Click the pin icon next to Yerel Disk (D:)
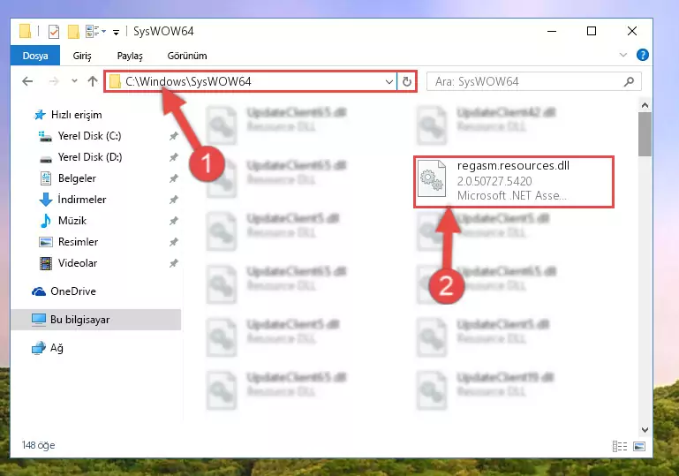 [x=174, y=157]
